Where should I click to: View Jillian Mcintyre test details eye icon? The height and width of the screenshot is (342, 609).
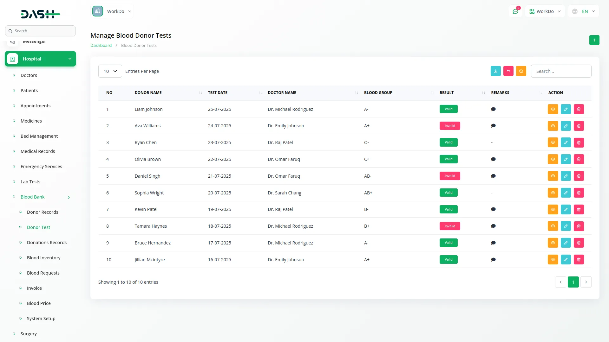click(553, 260)
